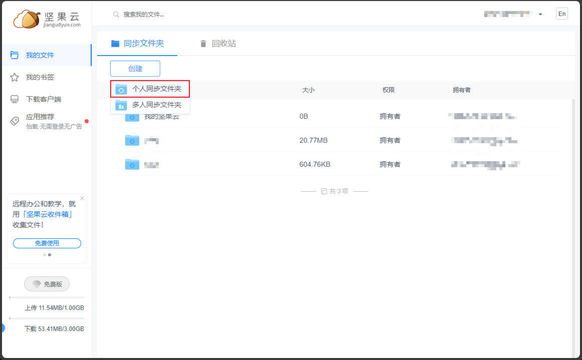Screen dimensions: 582x360
Task: Switch language with En button
Action: point(562,14)
